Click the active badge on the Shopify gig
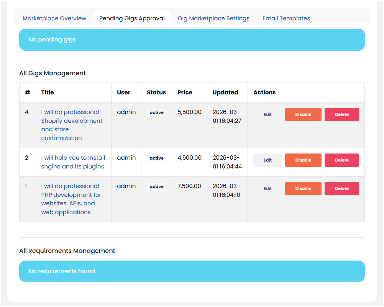 [156, 112]
